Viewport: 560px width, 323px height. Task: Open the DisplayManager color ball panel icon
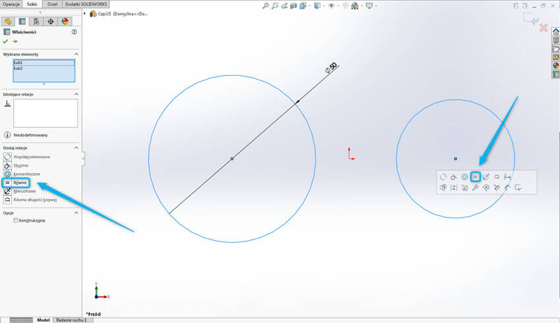coord(65,22)
